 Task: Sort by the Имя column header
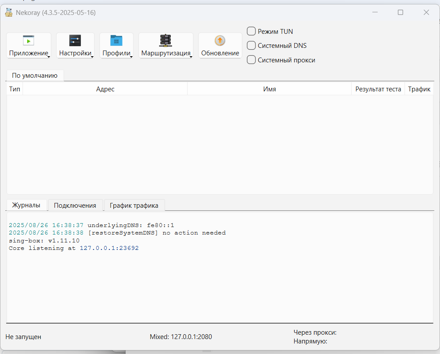coord(269,89)
